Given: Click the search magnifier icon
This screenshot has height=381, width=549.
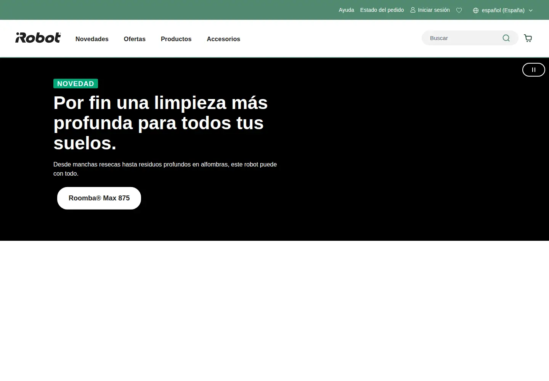Looking at the screenshot, I should [x=506, y=38].
